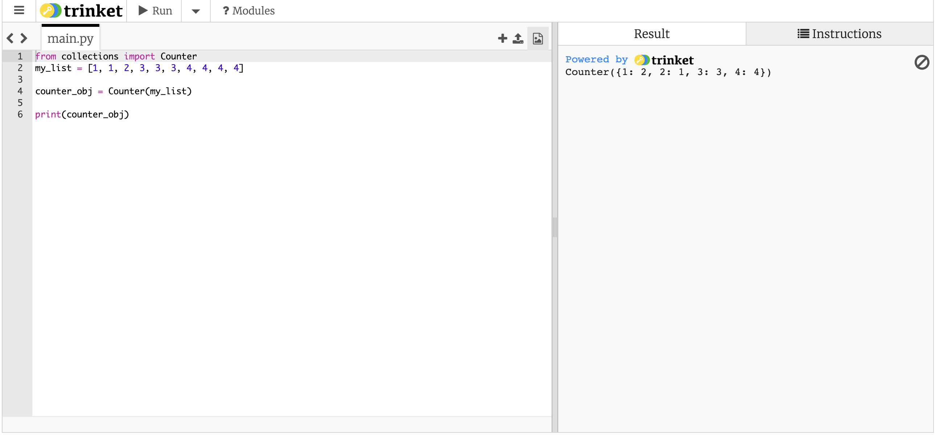Click the pane divider resize handle
Image resolution: width=935 pixels, height=435 pixels.
point(555,228)
